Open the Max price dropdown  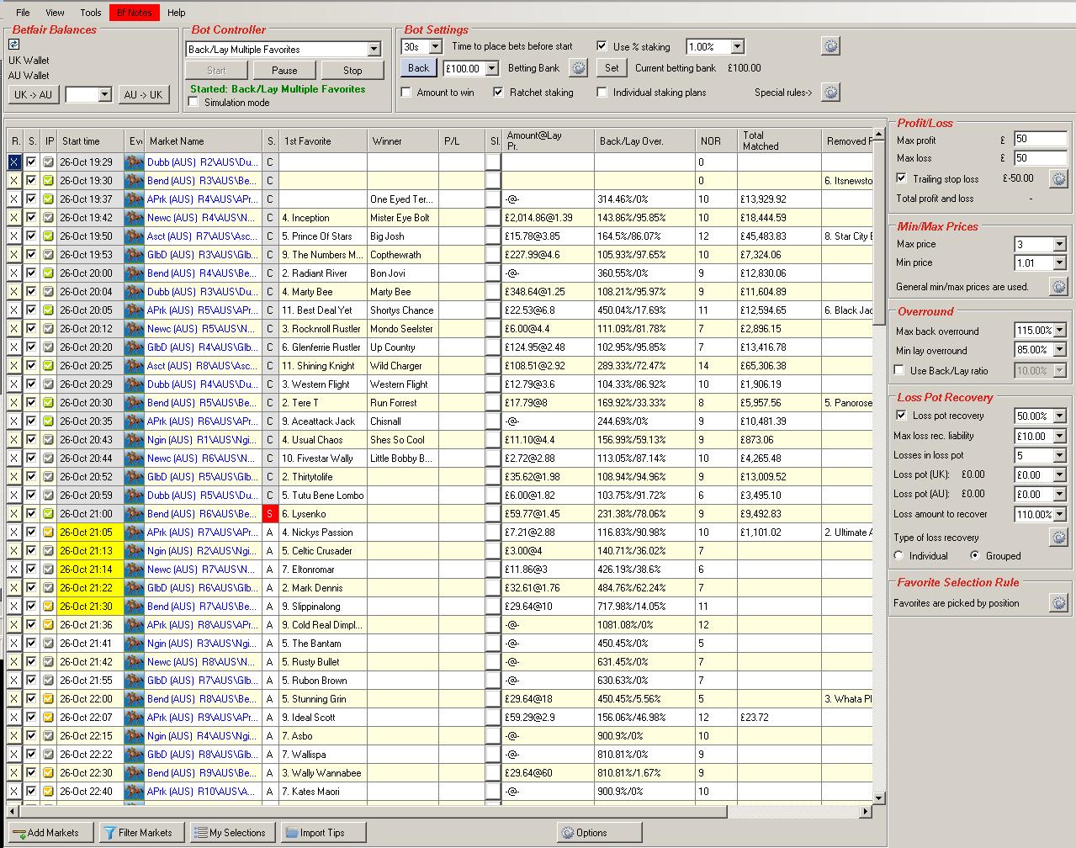(x=1059, y=245)
